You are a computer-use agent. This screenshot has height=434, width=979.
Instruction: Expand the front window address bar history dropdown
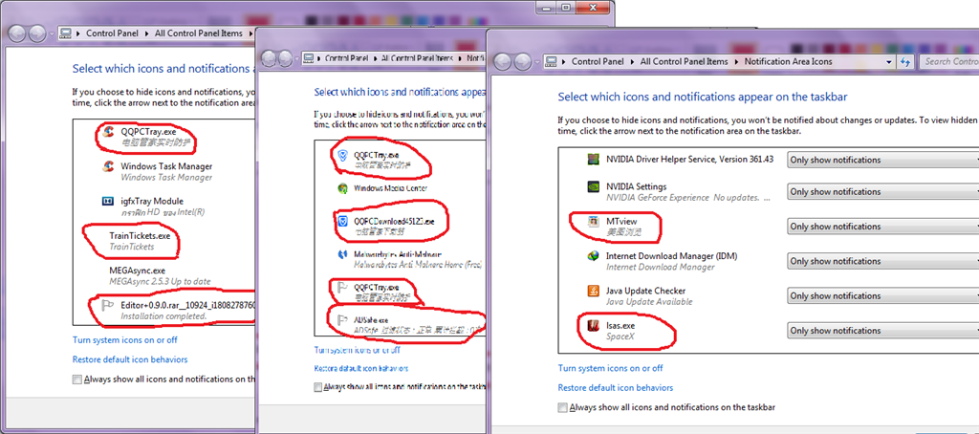coord(889,62)
